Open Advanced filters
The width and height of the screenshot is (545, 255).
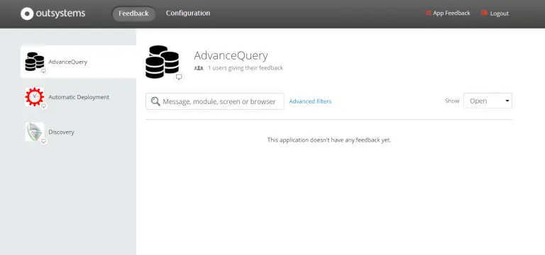tap(310, 101)
